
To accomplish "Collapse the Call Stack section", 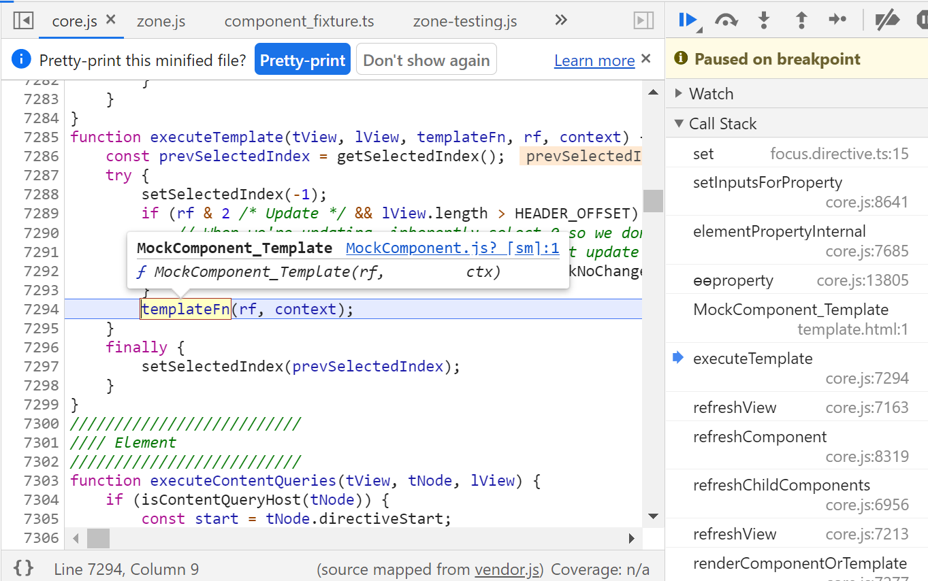I will point(797,124).
